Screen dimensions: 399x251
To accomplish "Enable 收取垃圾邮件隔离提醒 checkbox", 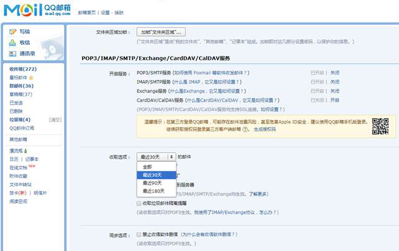I will tap(139, 203).
